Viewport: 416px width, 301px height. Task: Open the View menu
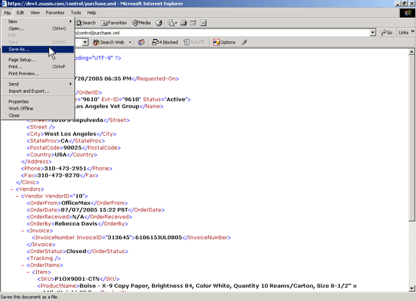35,12
